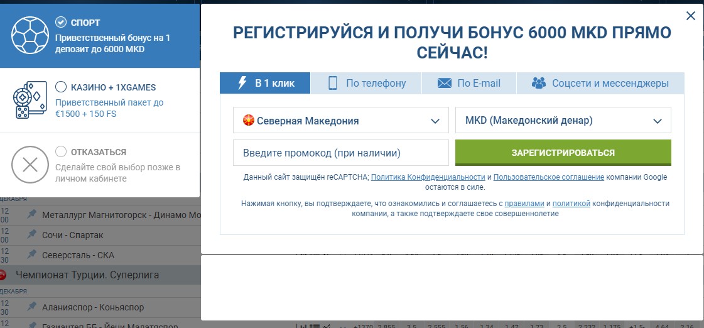Expand currency list via its chevron arrow

[658, 121]
